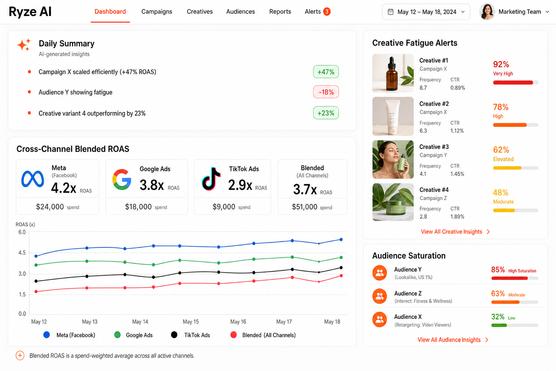Click the Daily Summary sparkle icon
This screenshot has width=556, height=371.
[24, 45]
